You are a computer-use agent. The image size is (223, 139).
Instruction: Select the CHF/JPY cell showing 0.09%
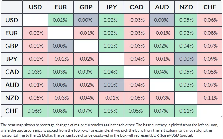[x=111, y=111]
